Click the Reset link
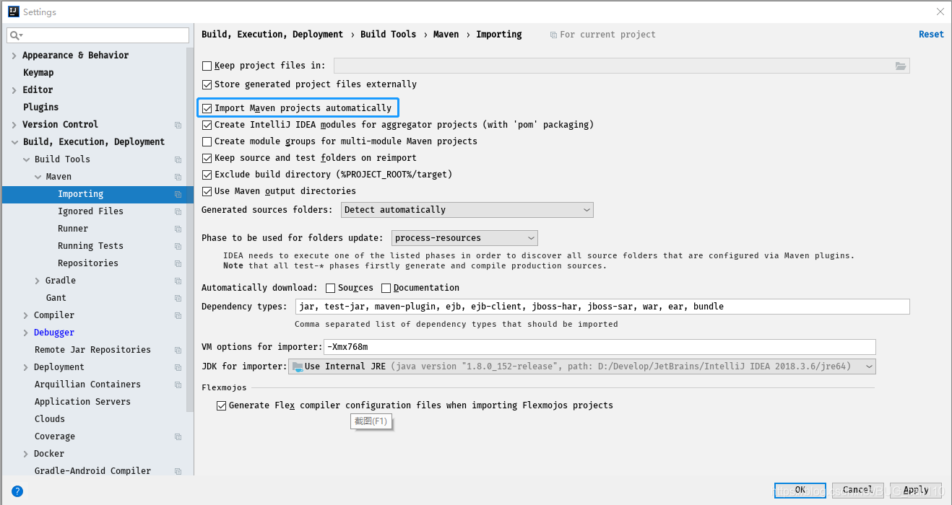The image size is (952, 505). tap(930, 34)
